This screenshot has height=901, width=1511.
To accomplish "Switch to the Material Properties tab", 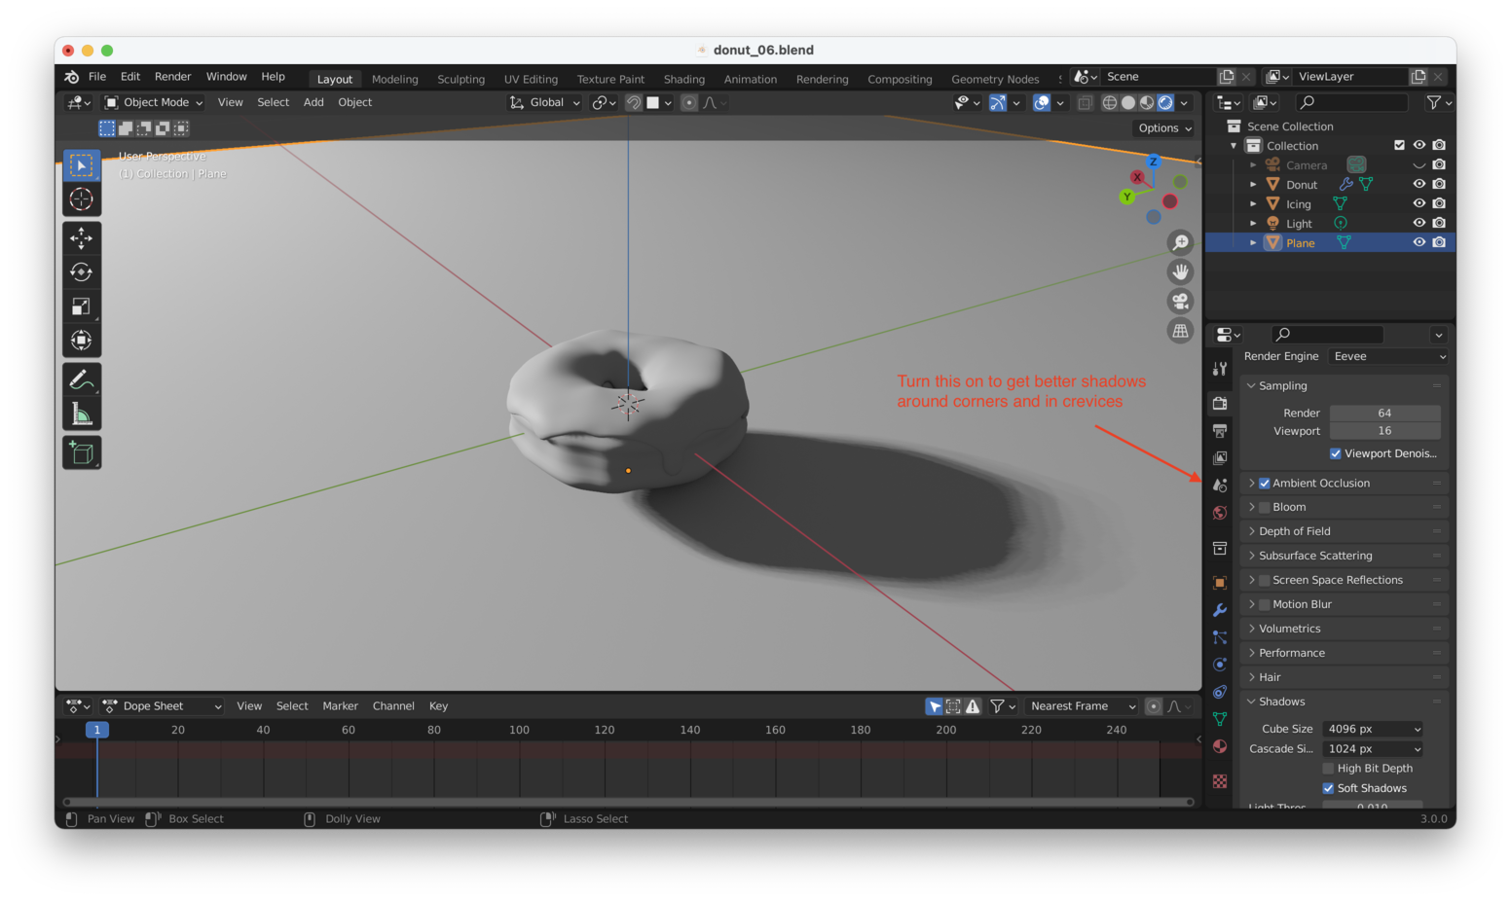I will coord(1219,745).
